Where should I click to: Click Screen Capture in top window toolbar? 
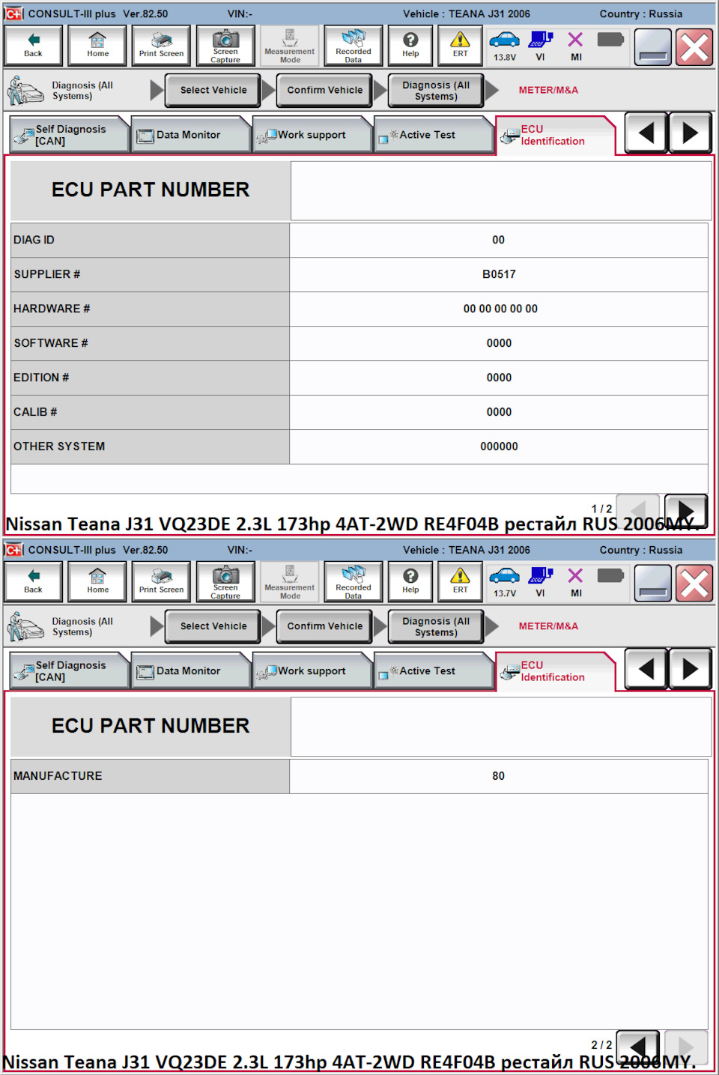tap(225, 45)
